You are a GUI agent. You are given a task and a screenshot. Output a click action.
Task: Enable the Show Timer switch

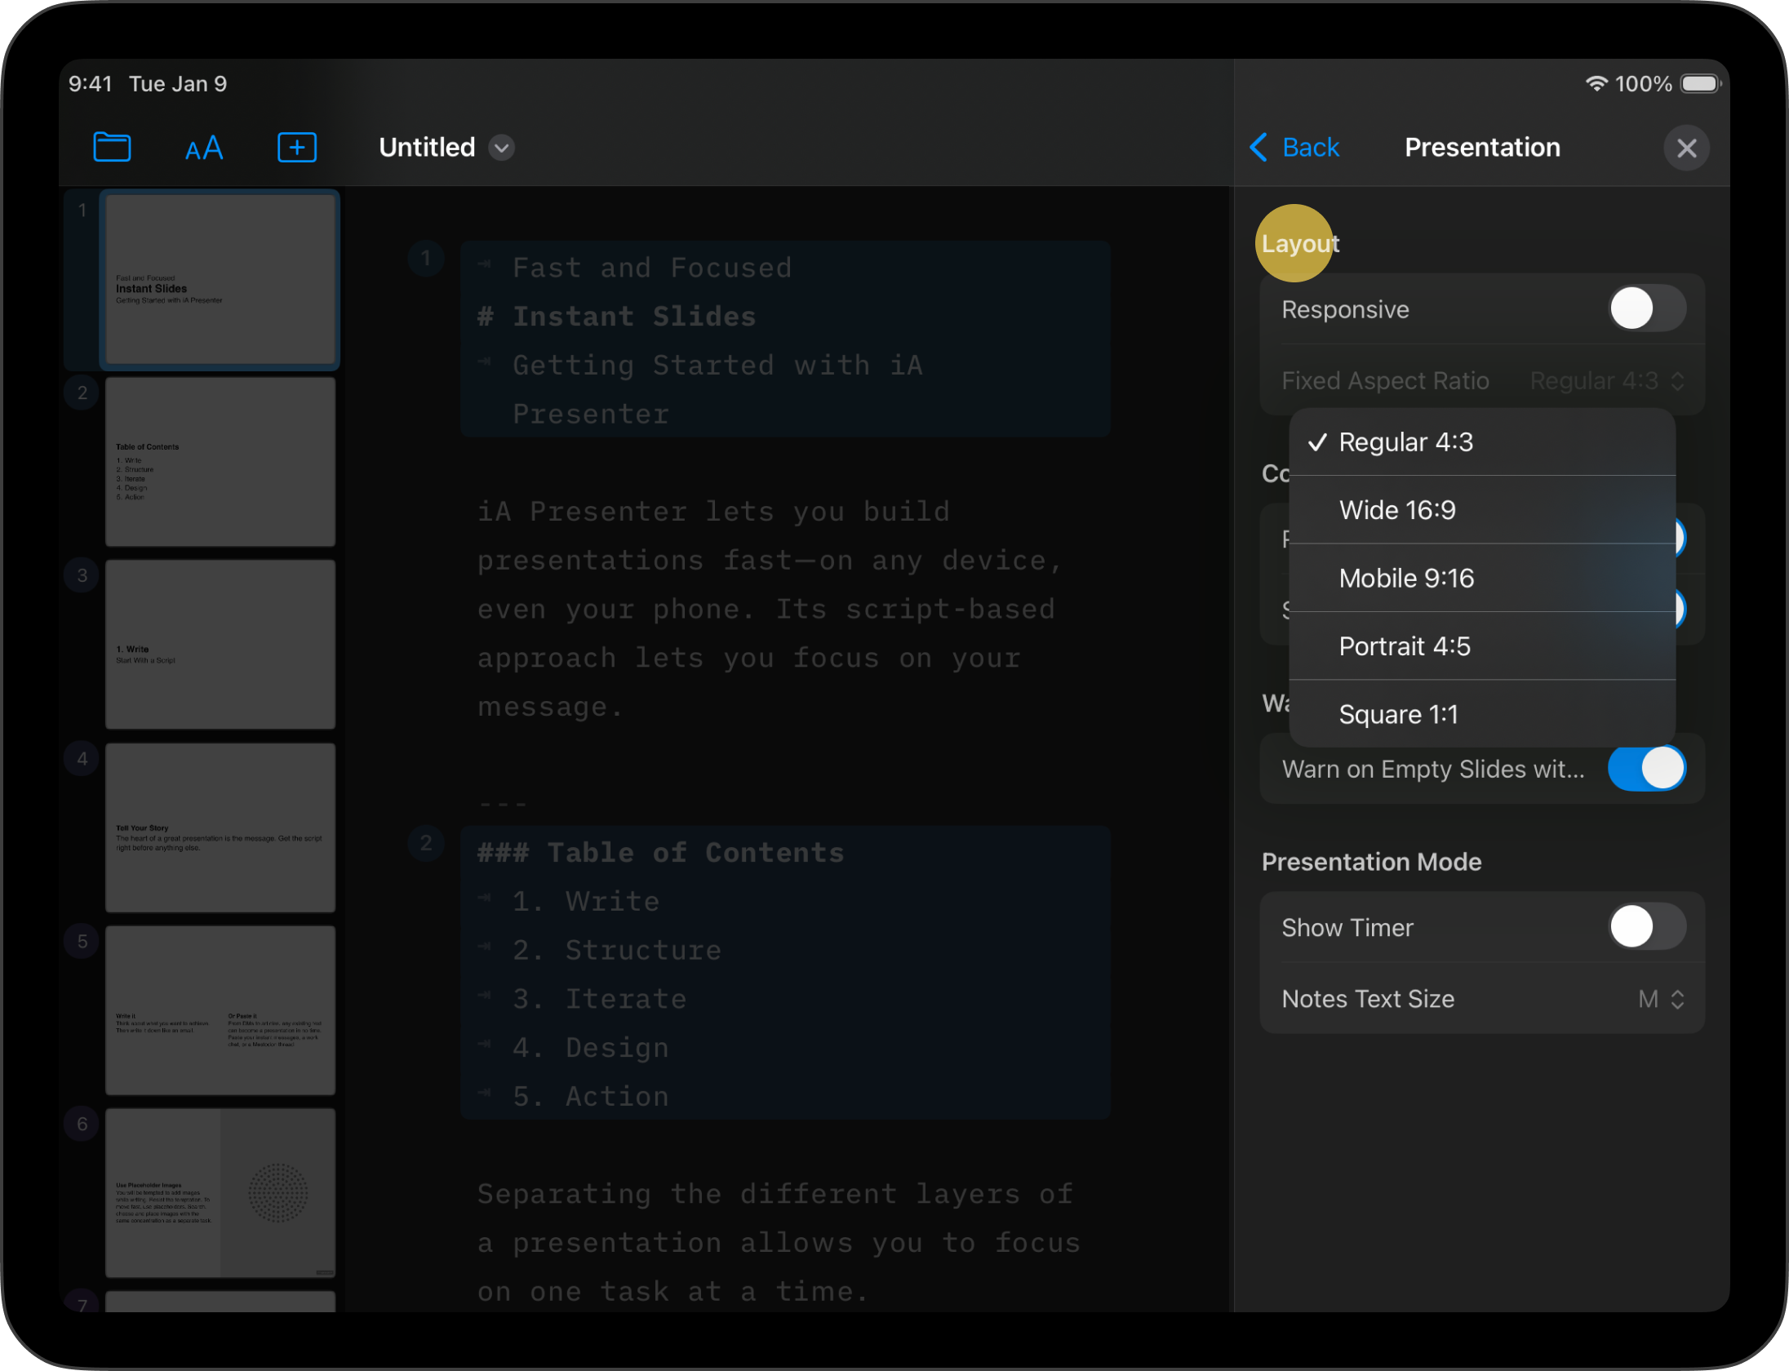click(1646, 928)
